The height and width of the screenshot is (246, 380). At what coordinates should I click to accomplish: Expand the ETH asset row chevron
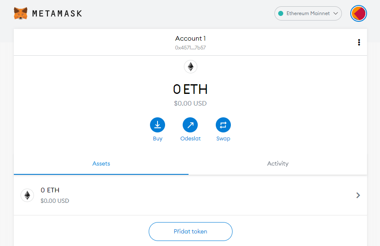pyautogui.click(x=358, y=195)
